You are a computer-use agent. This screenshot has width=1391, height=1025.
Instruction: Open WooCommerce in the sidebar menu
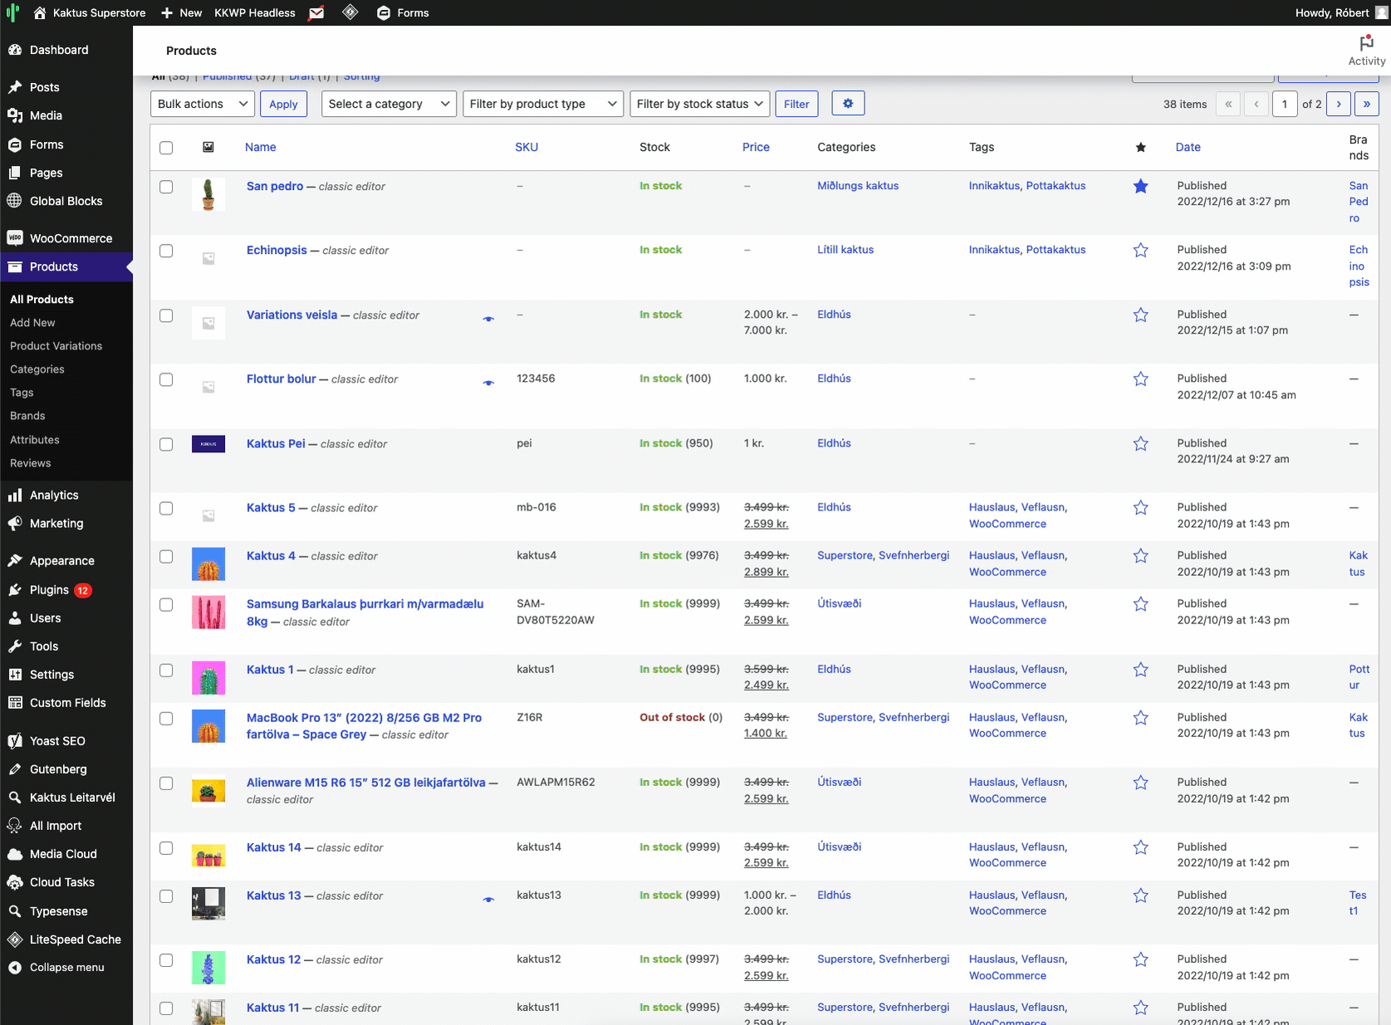[x=71, y=238]
